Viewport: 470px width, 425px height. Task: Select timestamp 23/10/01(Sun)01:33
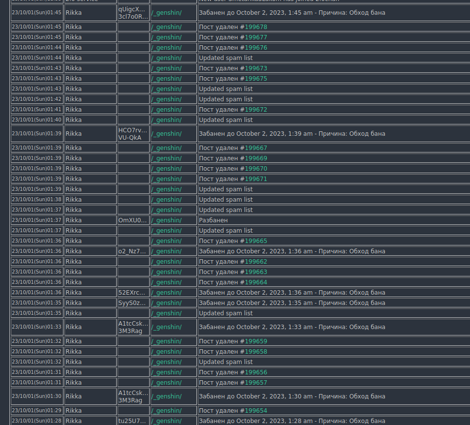[36, 327]
